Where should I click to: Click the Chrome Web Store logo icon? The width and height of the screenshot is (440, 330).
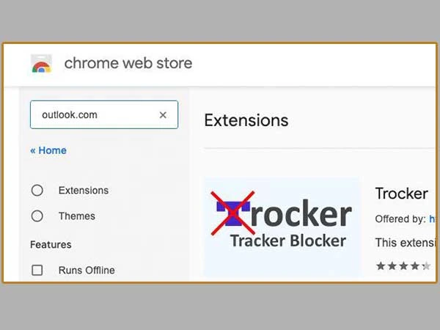(41, 64)
